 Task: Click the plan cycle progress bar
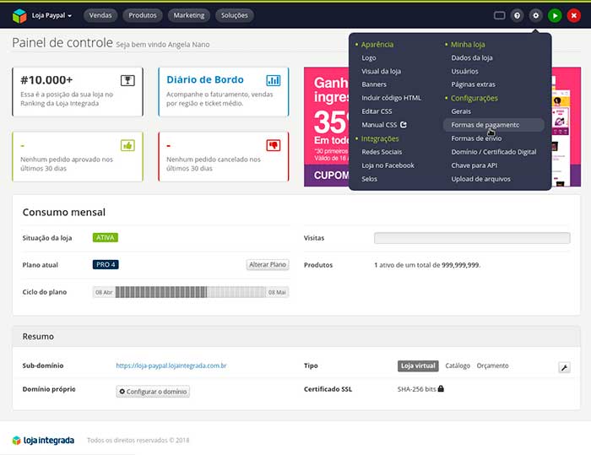191,292
